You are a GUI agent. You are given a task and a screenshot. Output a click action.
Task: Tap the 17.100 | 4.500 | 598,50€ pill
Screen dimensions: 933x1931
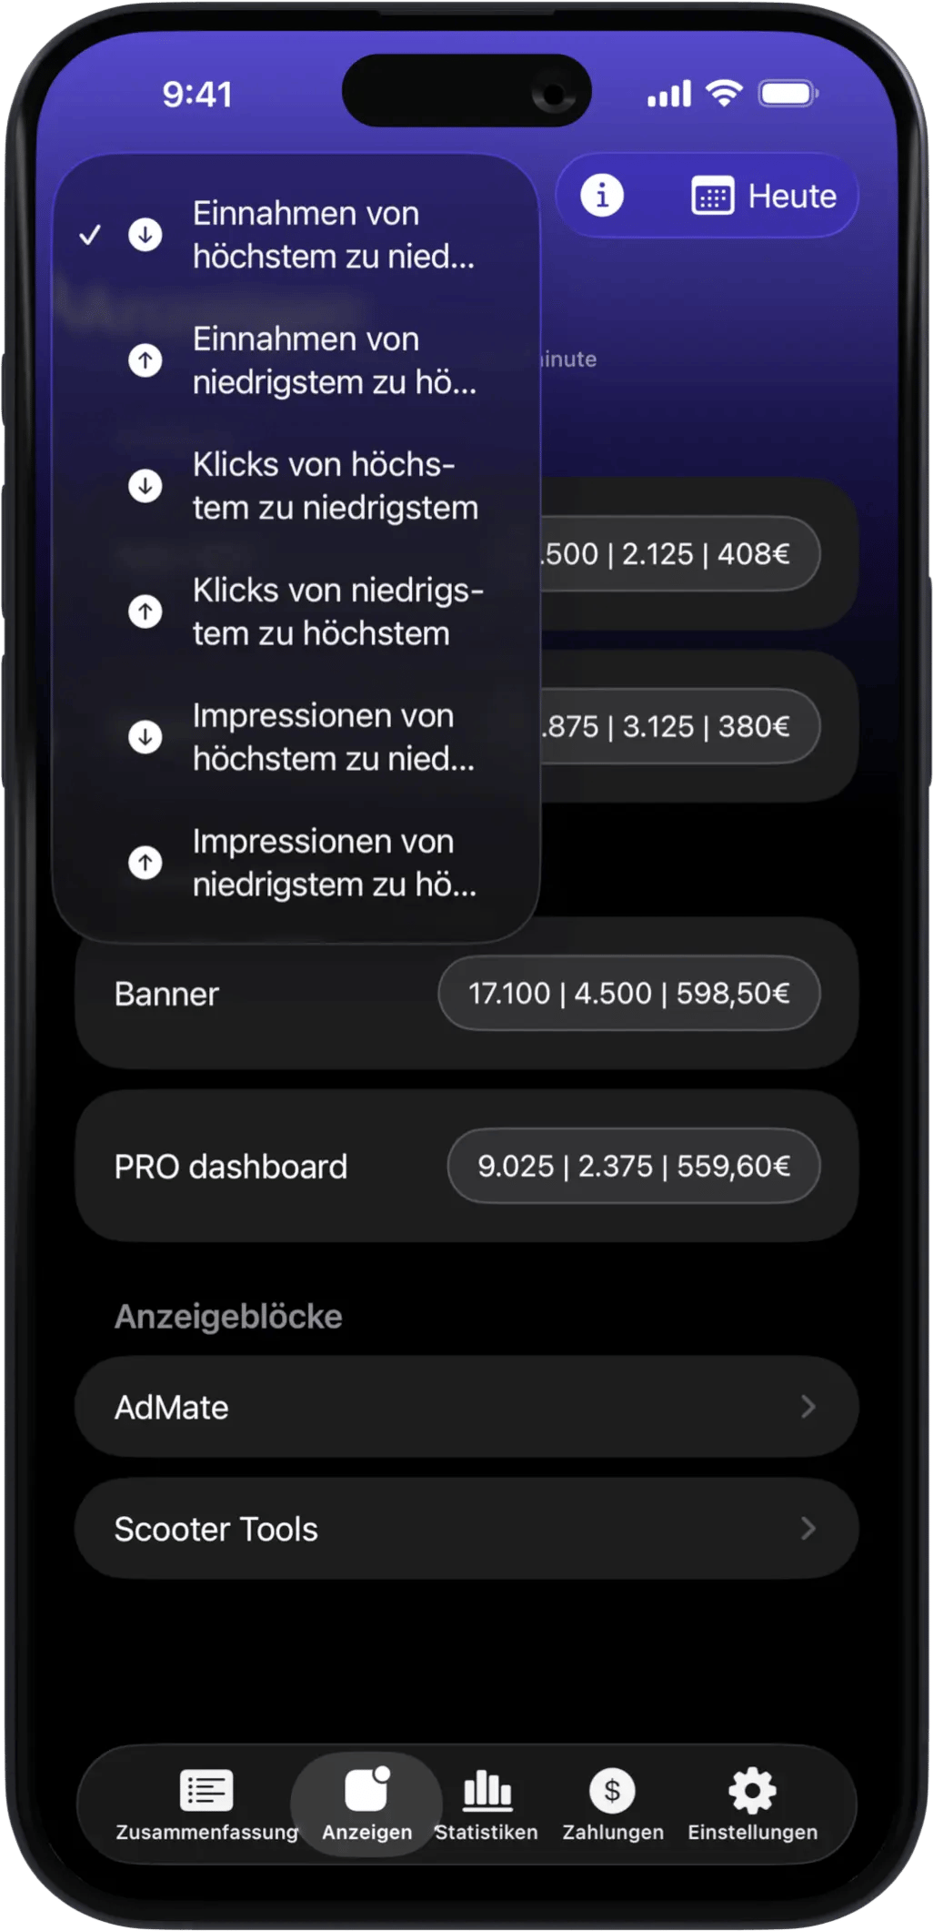628,993
